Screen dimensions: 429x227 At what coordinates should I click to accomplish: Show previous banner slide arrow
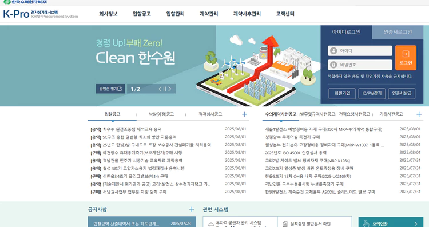160,89
